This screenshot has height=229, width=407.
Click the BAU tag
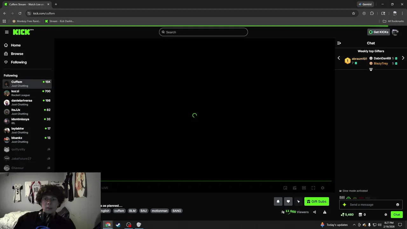click(144, 211)
